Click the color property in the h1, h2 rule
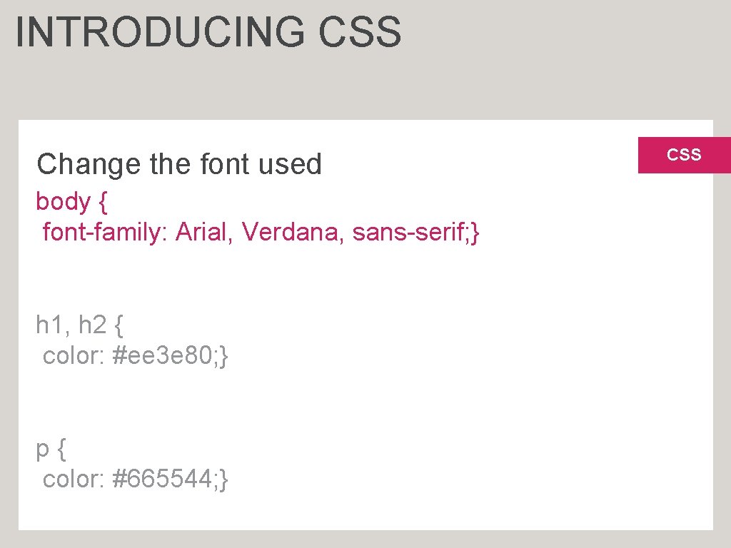 [x=74, y=355]
